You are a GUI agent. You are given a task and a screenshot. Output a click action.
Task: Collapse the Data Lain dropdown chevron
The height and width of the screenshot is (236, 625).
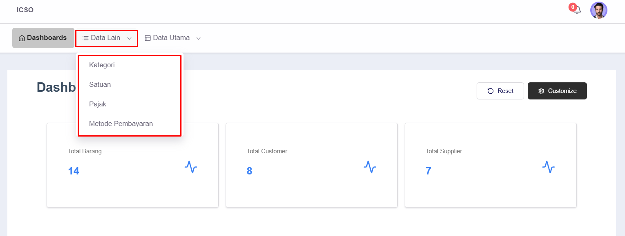click(x=129, y=38)
